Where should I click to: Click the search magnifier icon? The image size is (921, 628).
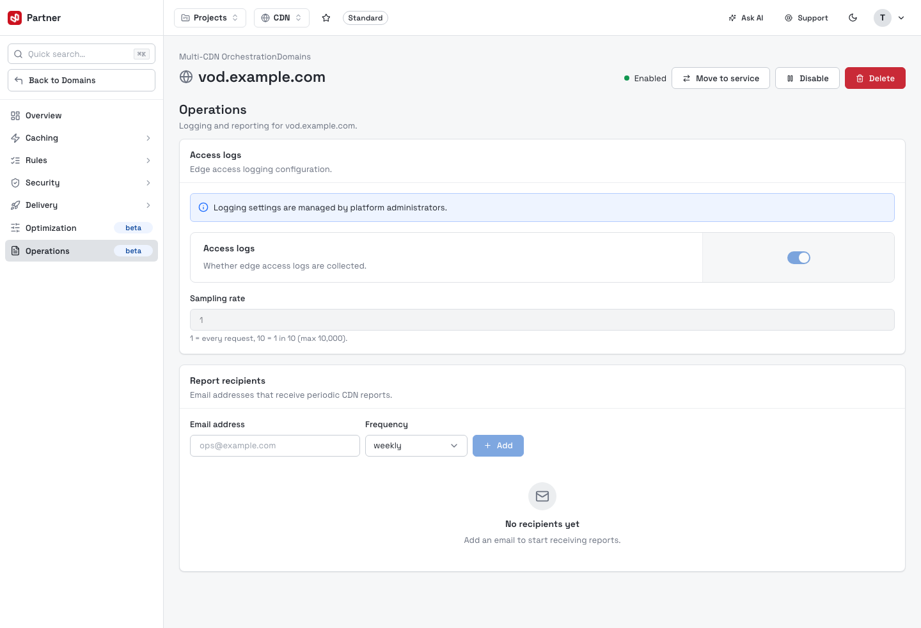point(19,54)
